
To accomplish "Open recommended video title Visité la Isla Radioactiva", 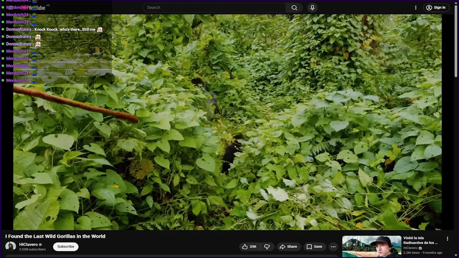I will (421, 240).
